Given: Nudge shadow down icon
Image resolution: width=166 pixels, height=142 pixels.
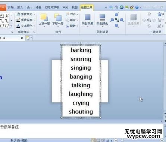Looking at the screenshot, I should (116, 25).
